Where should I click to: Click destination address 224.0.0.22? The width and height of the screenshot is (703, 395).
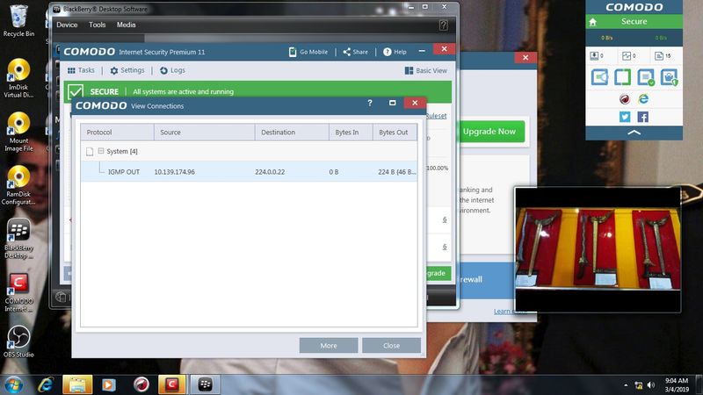coord(270,172)
